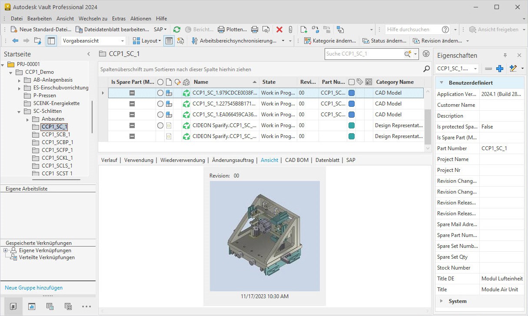Collapse the PRJ-00001 tree node
Viewport: 528px width, 316px height.
pyautogui.click(x=3, y=64)
